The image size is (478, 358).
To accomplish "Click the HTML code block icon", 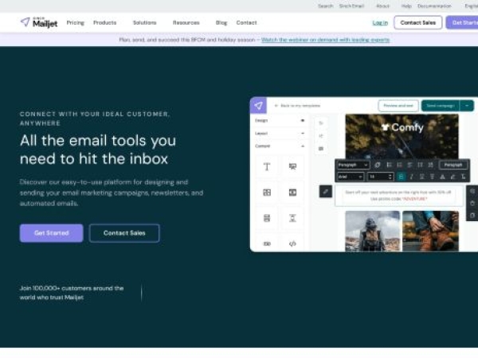I will pos(292,243).
